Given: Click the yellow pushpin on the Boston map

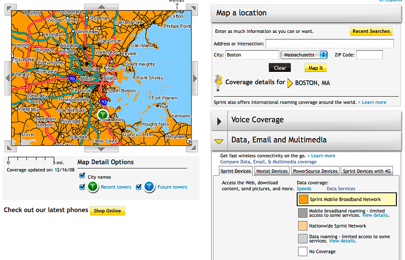Looking at the screenshot, I should (103, 68).
